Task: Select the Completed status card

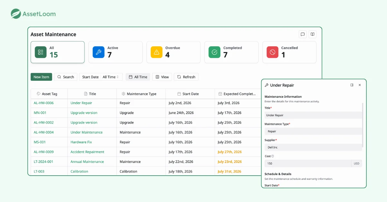Action: (x=232, y=52)
